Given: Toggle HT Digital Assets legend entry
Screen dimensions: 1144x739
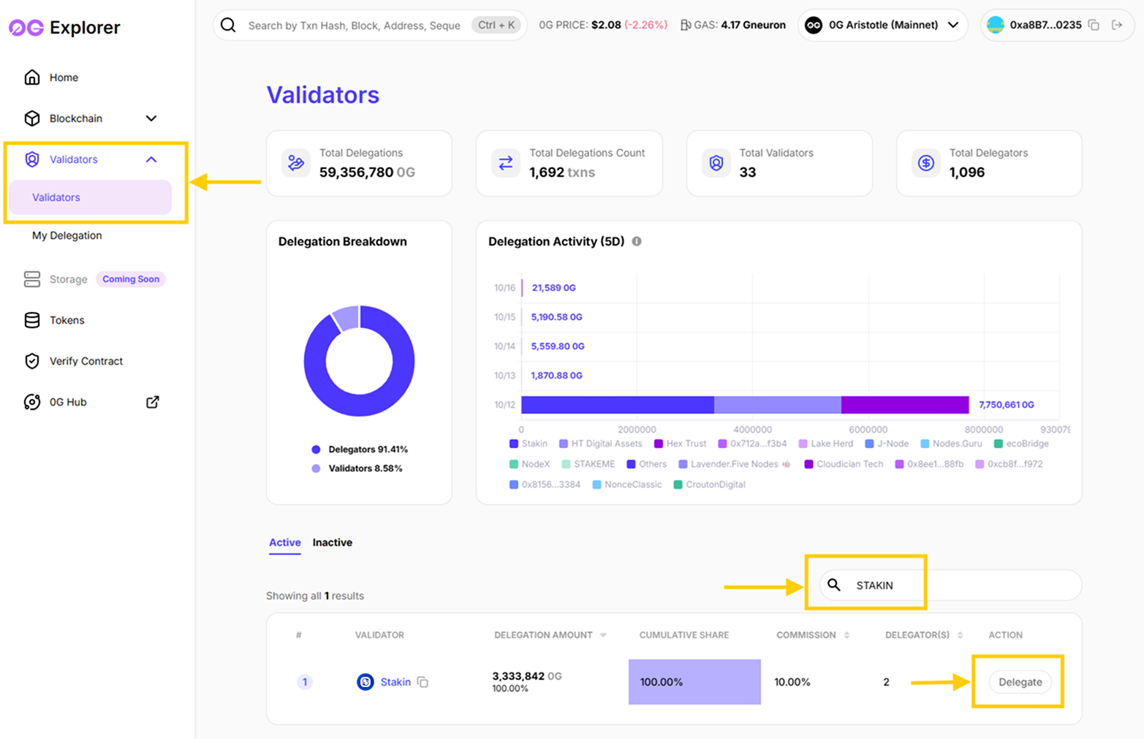Looking at the screenshot, I should click(x=601, y=444).
